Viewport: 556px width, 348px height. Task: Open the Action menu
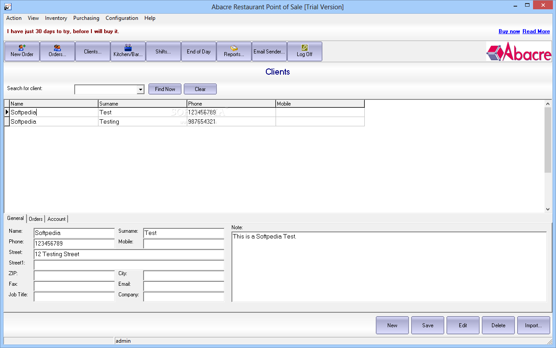(14, 18)
